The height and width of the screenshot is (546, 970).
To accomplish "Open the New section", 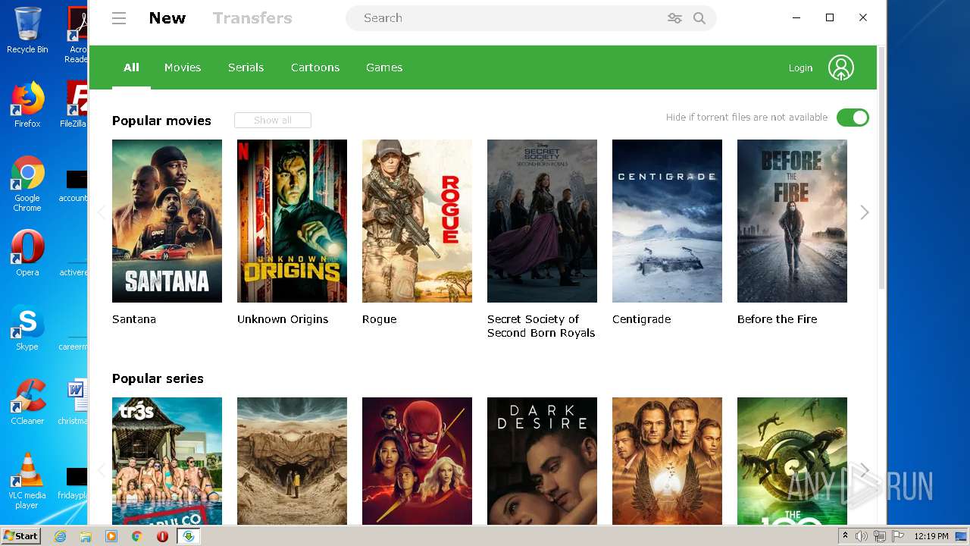I will [x=167, y=18].
